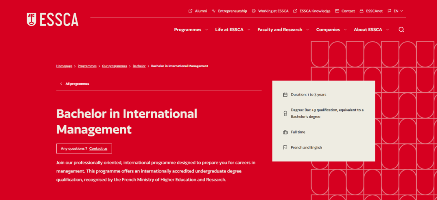Click the globe icon beside Working at ESSCA
This screenshot has height=200, width=437.
pos(254,11)
